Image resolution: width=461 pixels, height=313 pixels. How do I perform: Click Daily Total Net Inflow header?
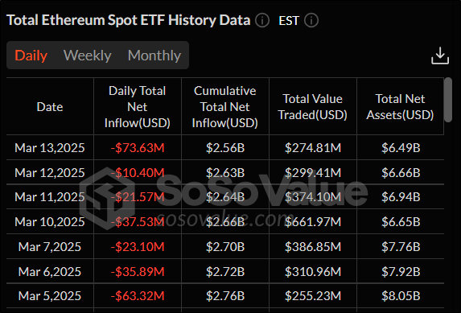coord(138,107)
